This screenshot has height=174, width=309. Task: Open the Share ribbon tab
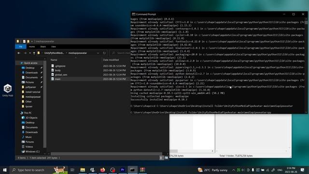click(x=43, y=47)
